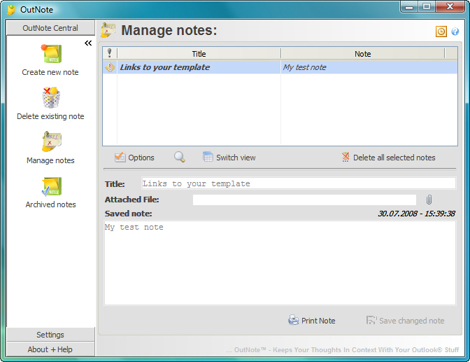Viewport: 470px width, 362px height.
Task: Click the magnifying glass search icon
Action: (x=180, y=157)
